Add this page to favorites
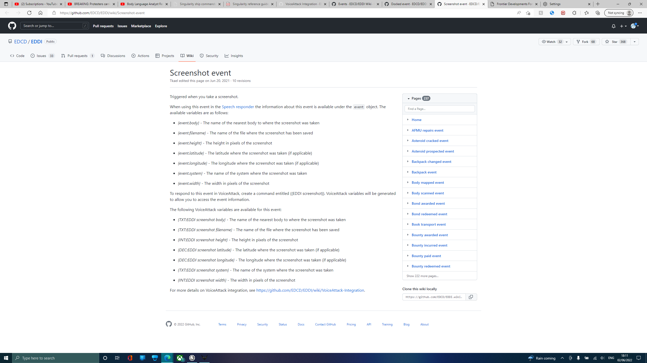Image resolution: width=647 pixels, height=363 pixels. (528, 13)
